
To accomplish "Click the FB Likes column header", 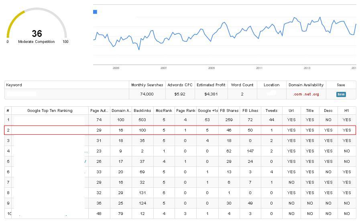I will tap(250, 111).
